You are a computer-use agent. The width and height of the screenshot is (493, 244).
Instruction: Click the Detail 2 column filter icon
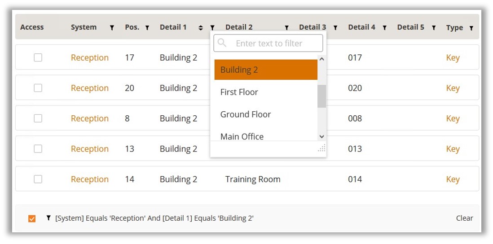(x=286, y=28)
